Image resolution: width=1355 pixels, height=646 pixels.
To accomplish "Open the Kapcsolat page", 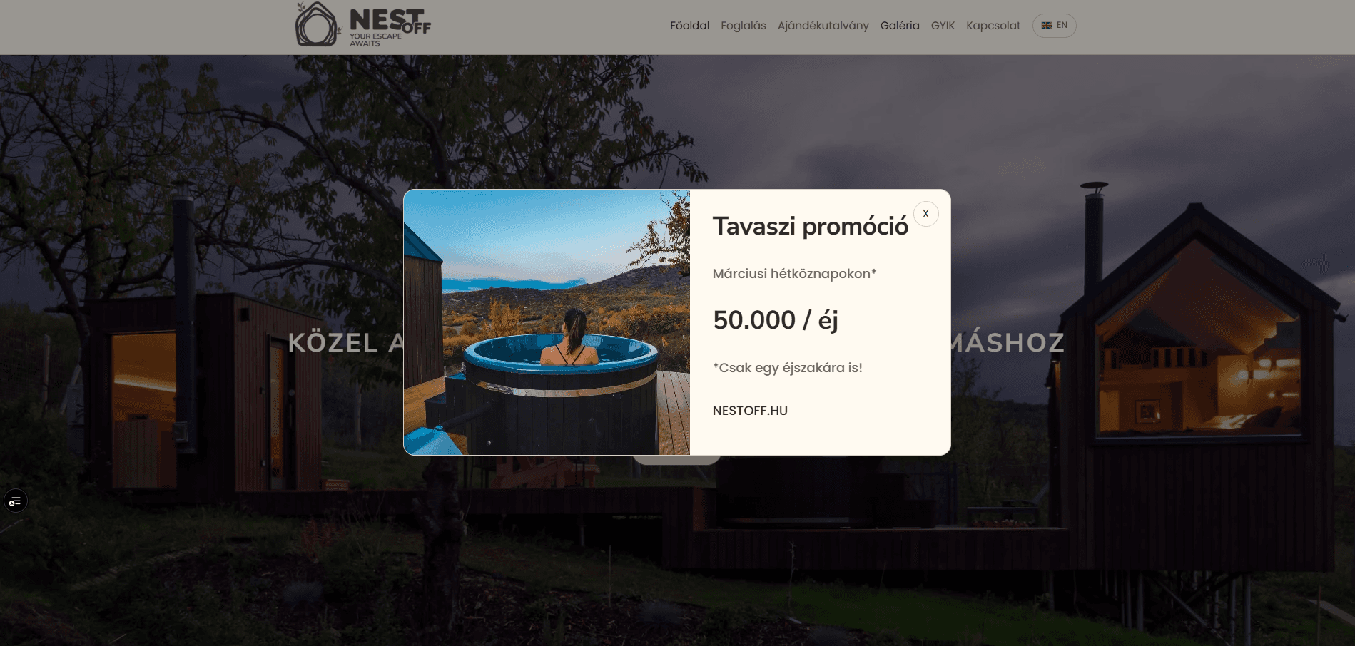I will (993, 26).
